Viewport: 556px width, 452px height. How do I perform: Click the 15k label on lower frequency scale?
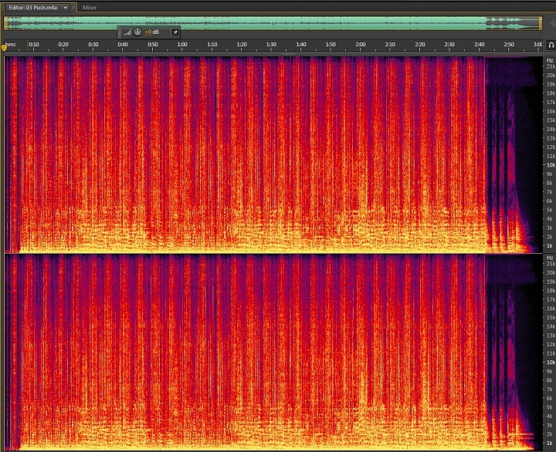(x=551, y=317)
